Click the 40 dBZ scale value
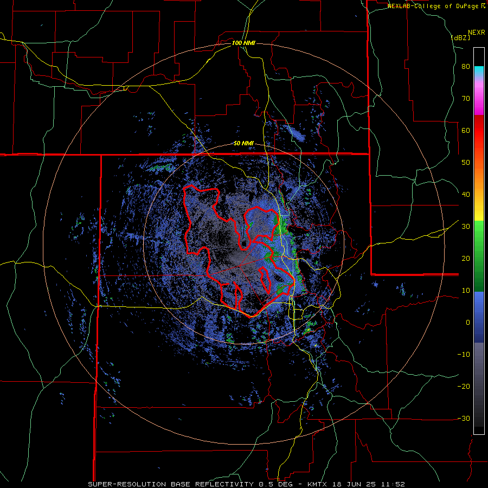Image resolution: width=488 pixels, height=488 pixels. click(x=466, y=195)
